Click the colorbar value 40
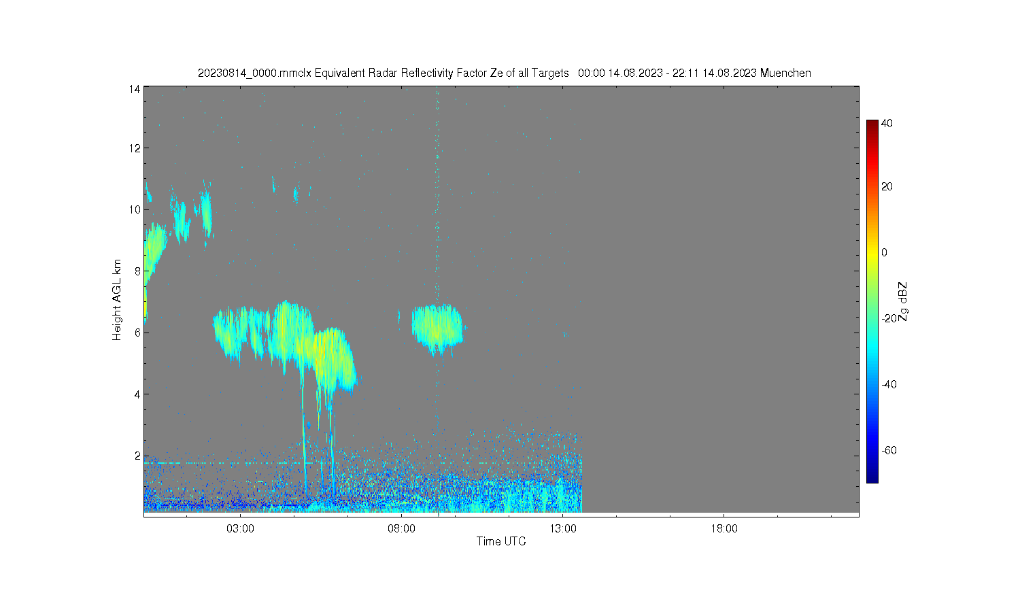1020x612 pixels. click(x=887, y=123)
